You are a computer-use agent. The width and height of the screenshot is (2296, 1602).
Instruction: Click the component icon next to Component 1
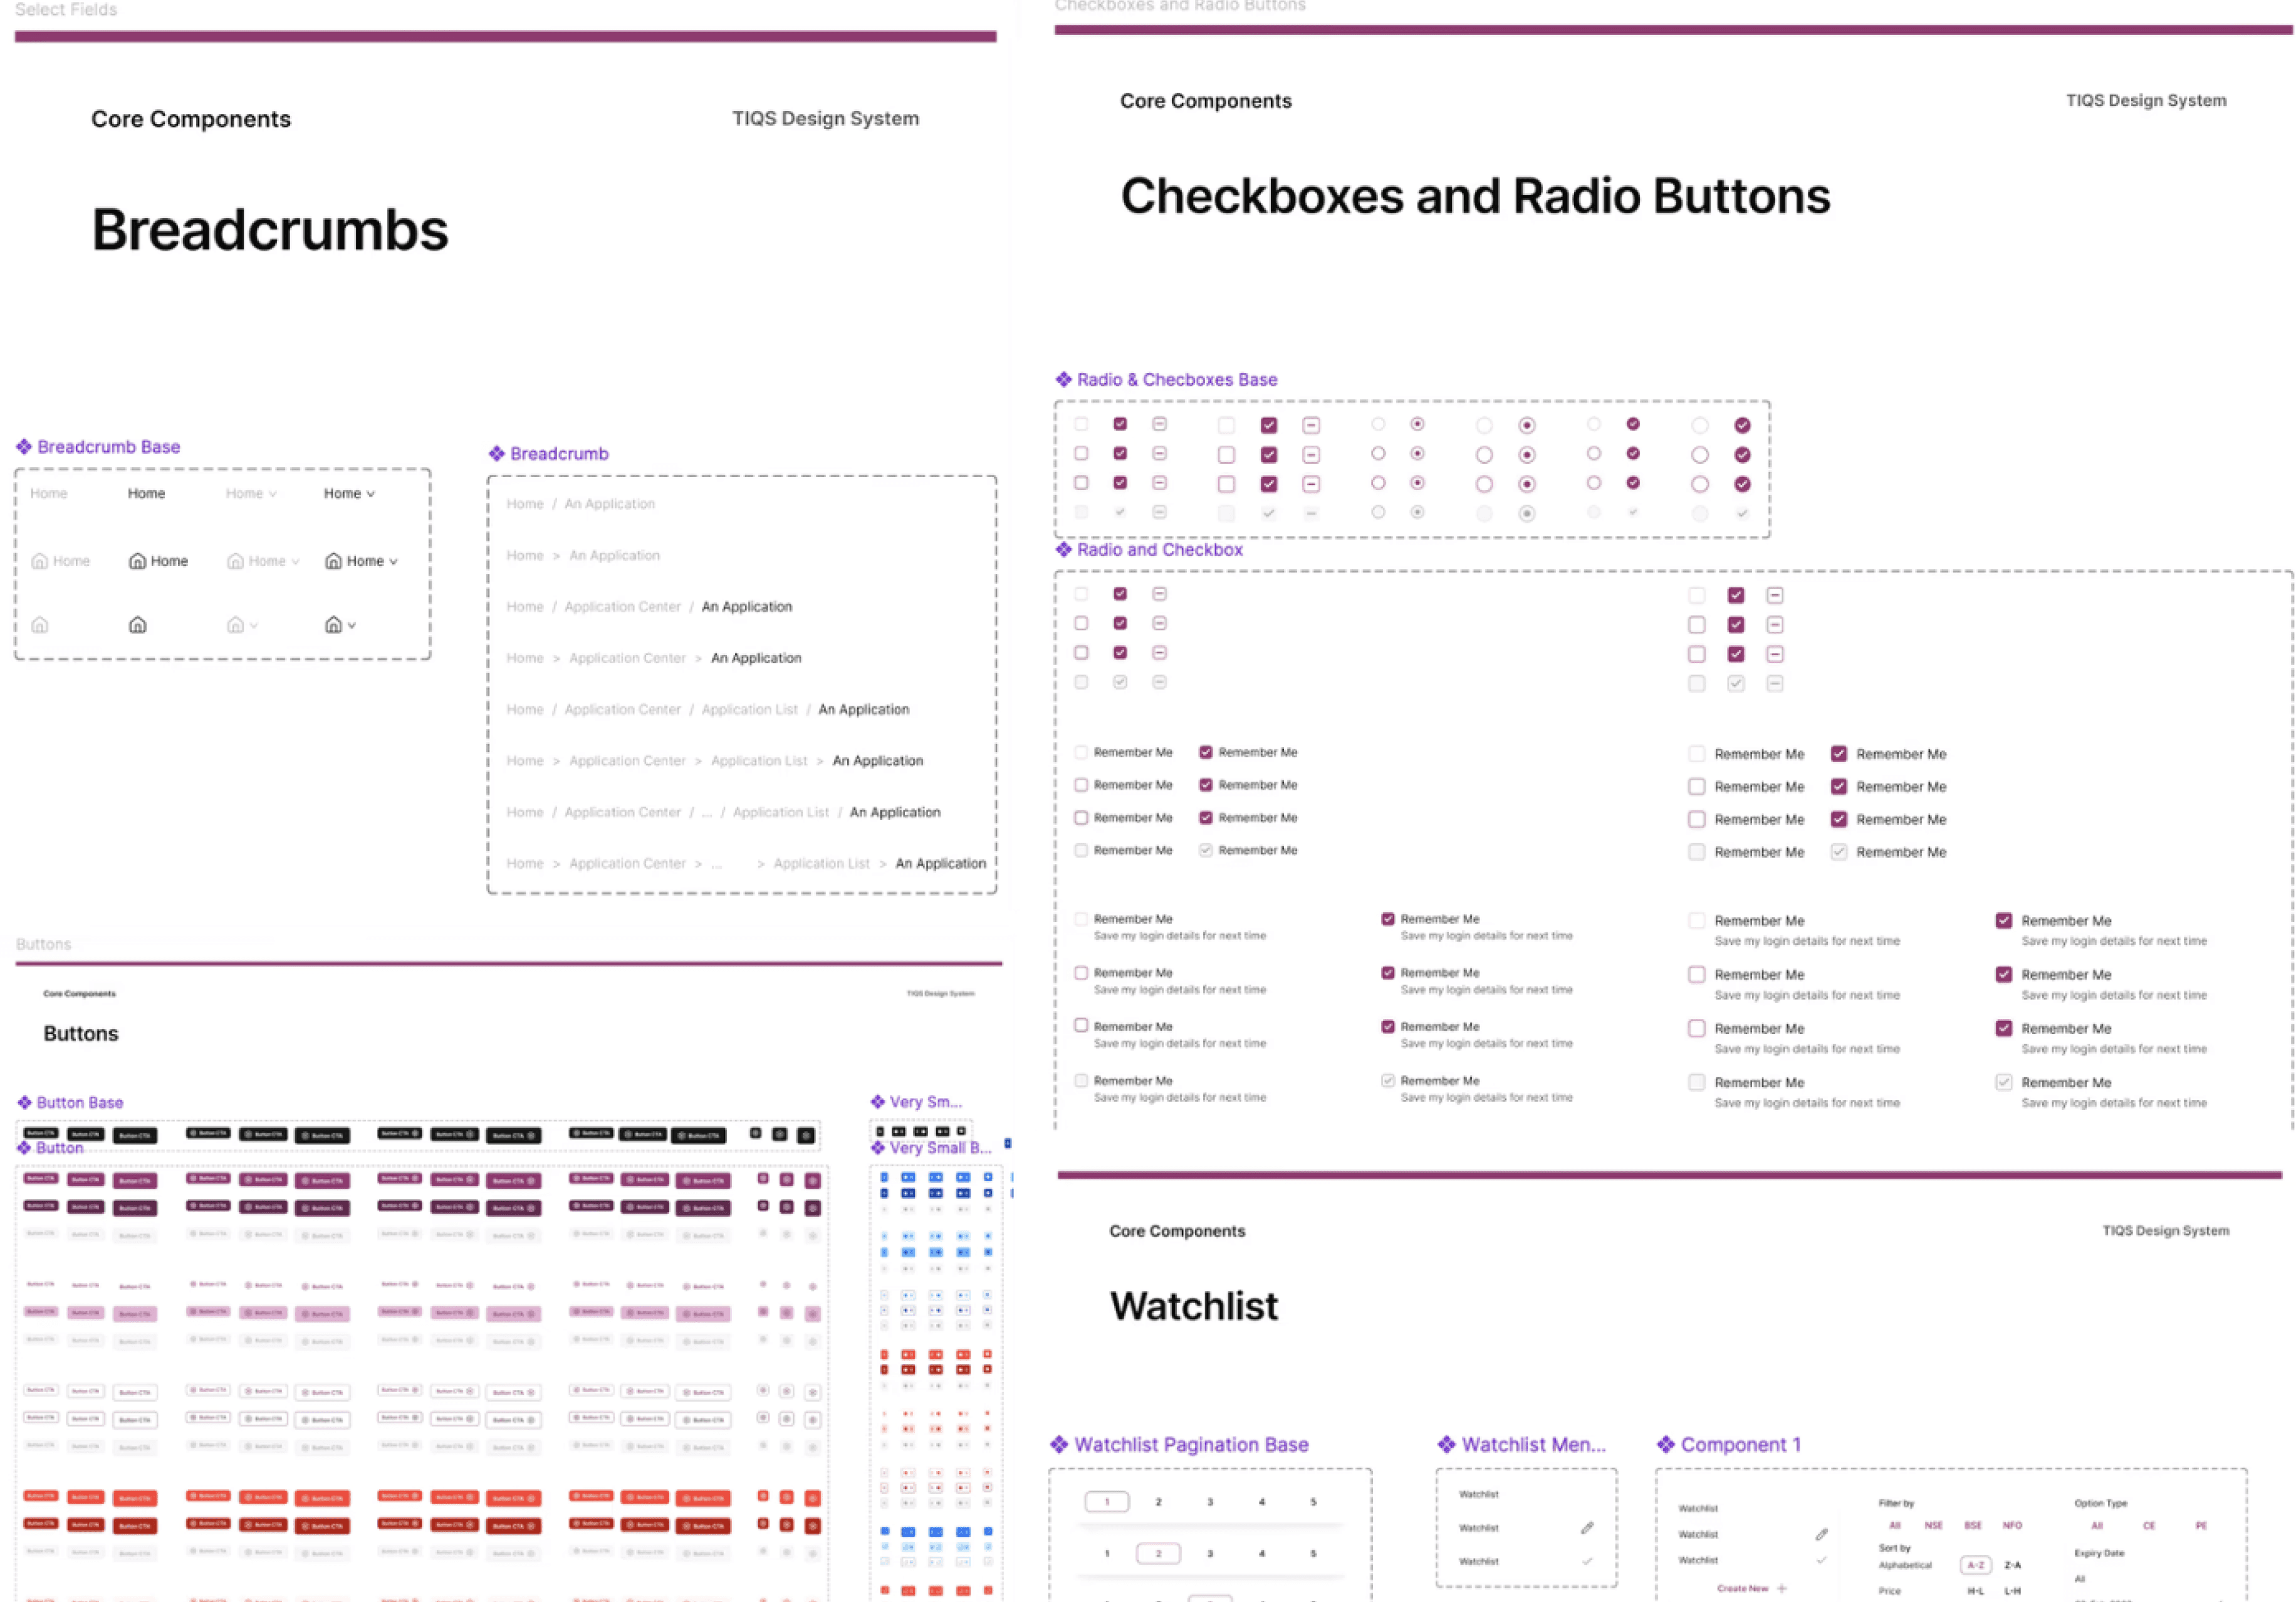pyautogui.click(x=1665, y=1444)
